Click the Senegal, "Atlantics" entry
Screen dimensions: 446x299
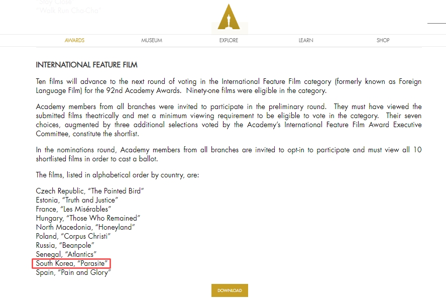pos(66,254)
